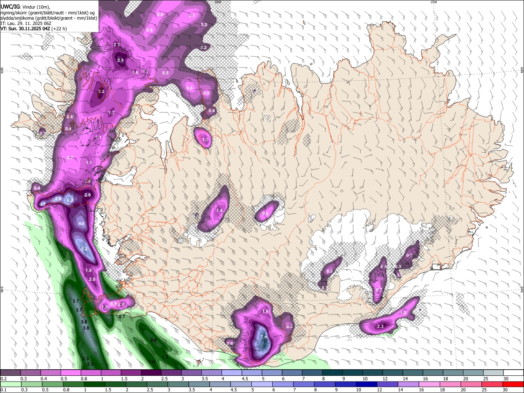The width and height of the screenshot is (524, 393).
Task: Click the 7.4 precipitation value on the map
Action: click(x=264, y=337)
